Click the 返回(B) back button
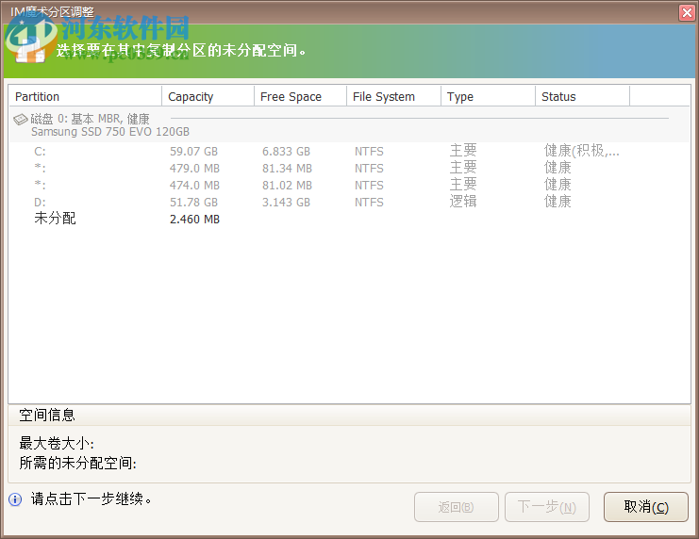Image resolution: width=699 pixels, height=539 pixels. pyautogui.click(x=456, y=507)
